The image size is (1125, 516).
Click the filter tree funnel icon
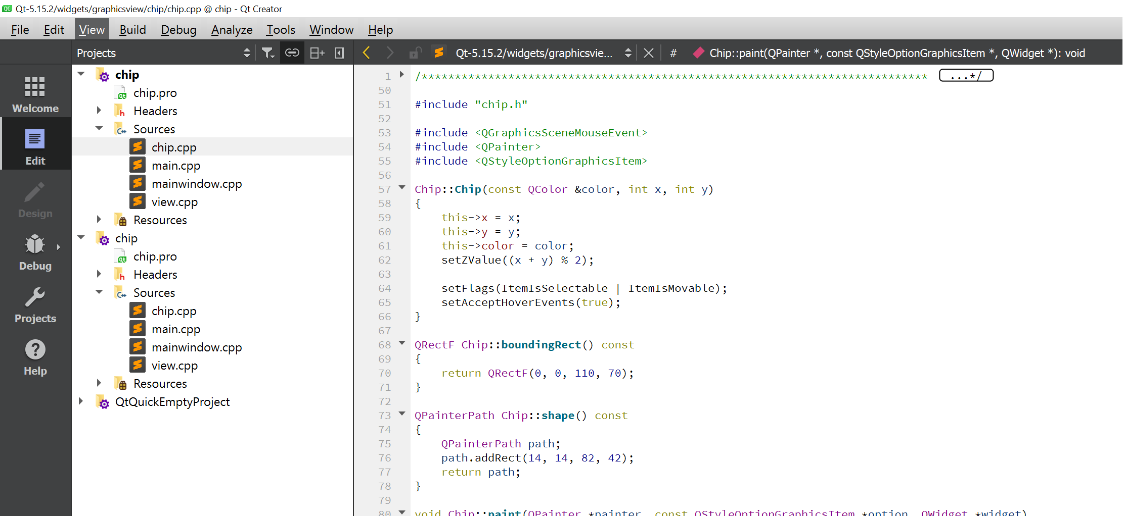(268, 53)
